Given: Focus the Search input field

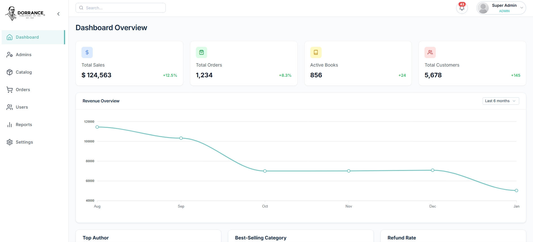Looking at the screenshot, I should pyautogui.click(x=124, y=8).
